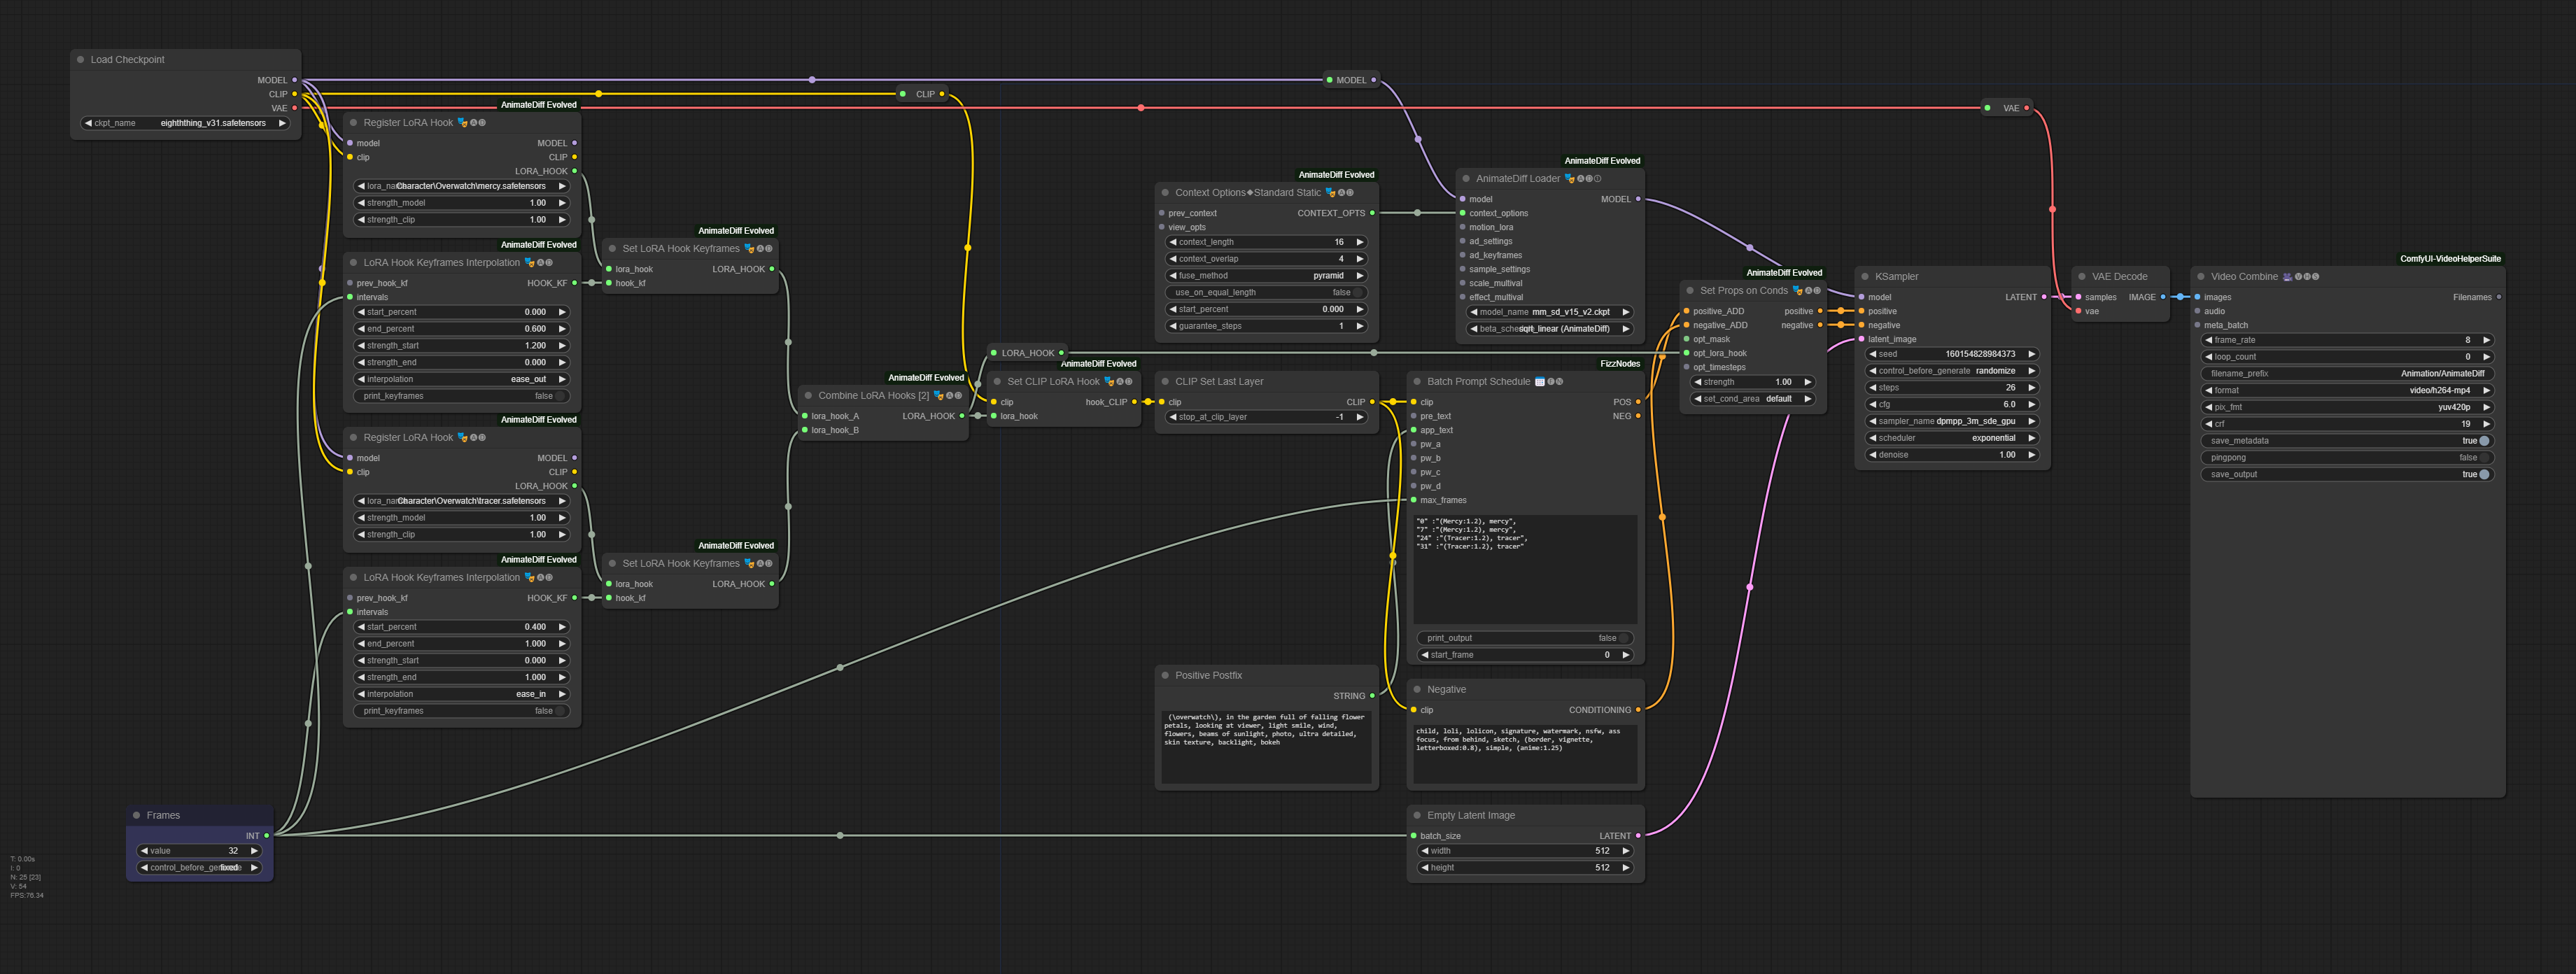Decrease Frames value with left arrow
The image size is (2576, 974).
pos(145,851)
